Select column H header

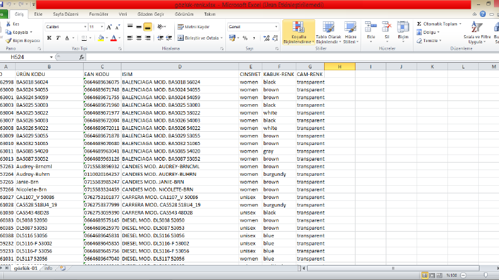click(340, 67)
